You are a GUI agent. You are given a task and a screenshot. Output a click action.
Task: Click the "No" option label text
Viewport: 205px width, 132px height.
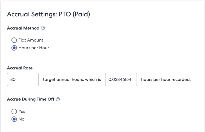tap(22, 119)
